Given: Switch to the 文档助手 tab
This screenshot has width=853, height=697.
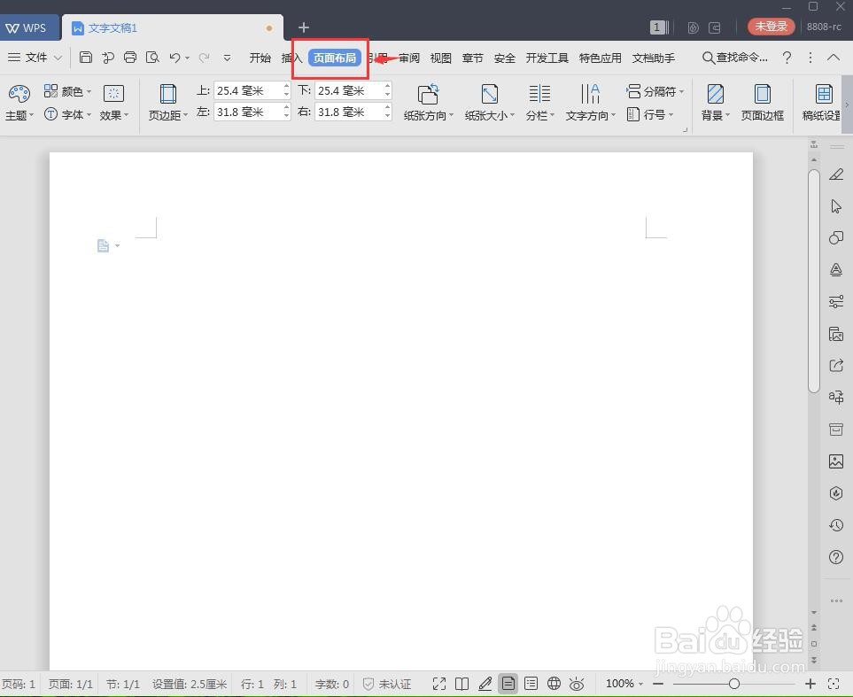Looking at the screenshot, I should 654,58.
